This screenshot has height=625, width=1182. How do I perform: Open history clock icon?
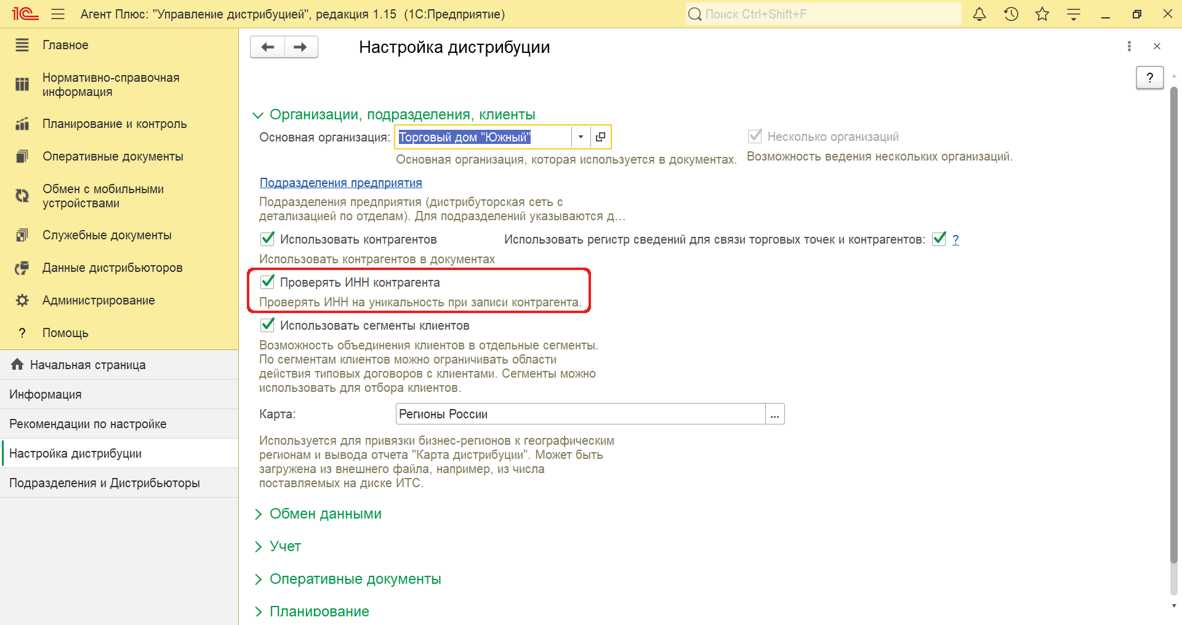click(1011, 14)
